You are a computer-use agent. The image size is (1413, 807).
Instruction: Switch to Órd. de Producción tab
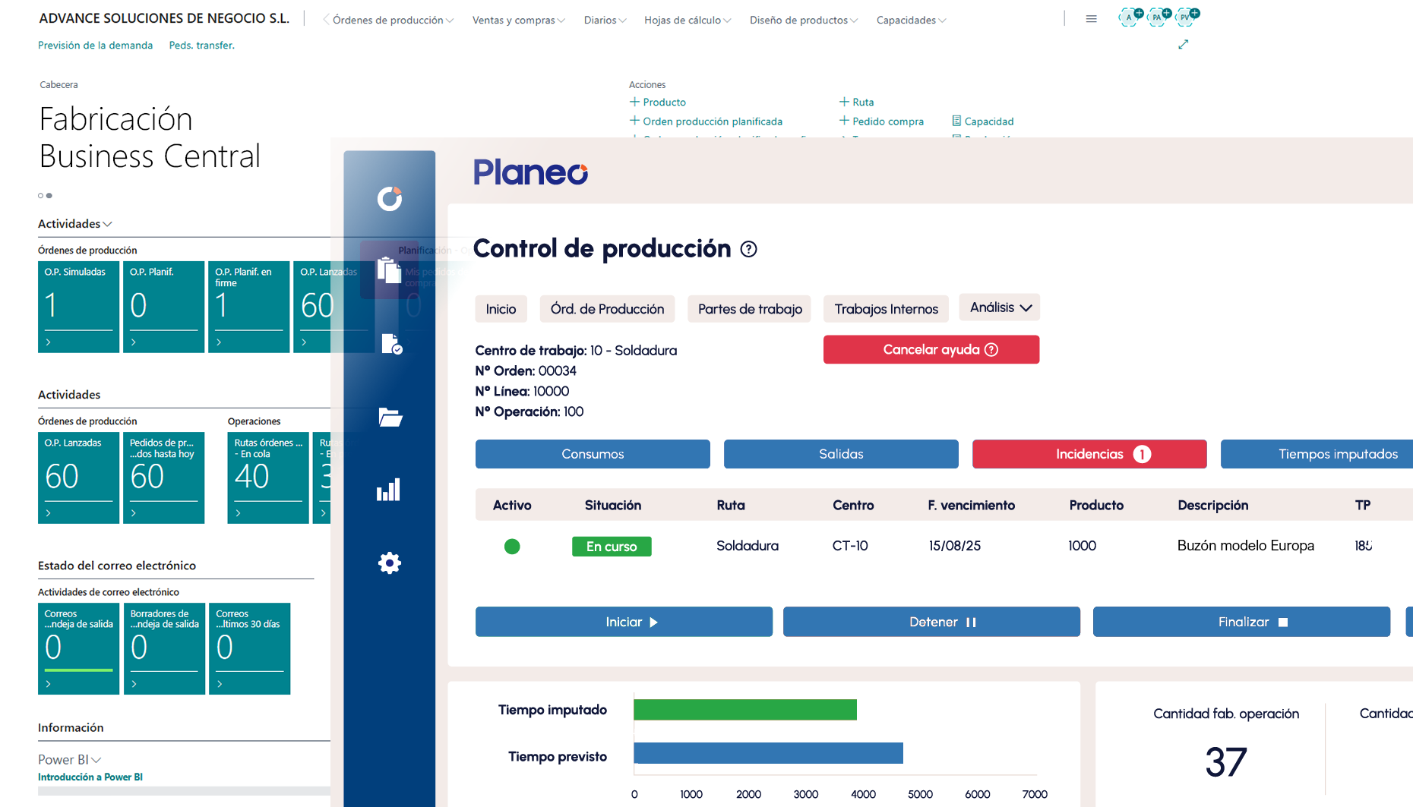point(607,309)
